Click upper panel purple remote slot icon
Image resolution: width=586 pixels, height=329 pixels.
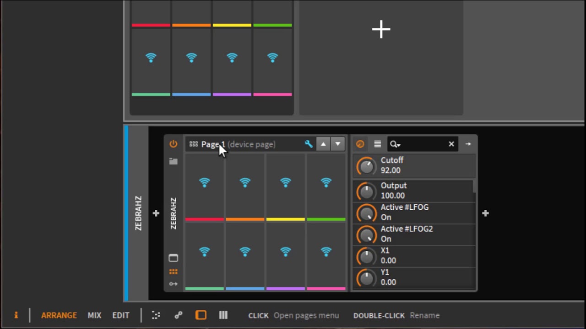tap(232, 58)
